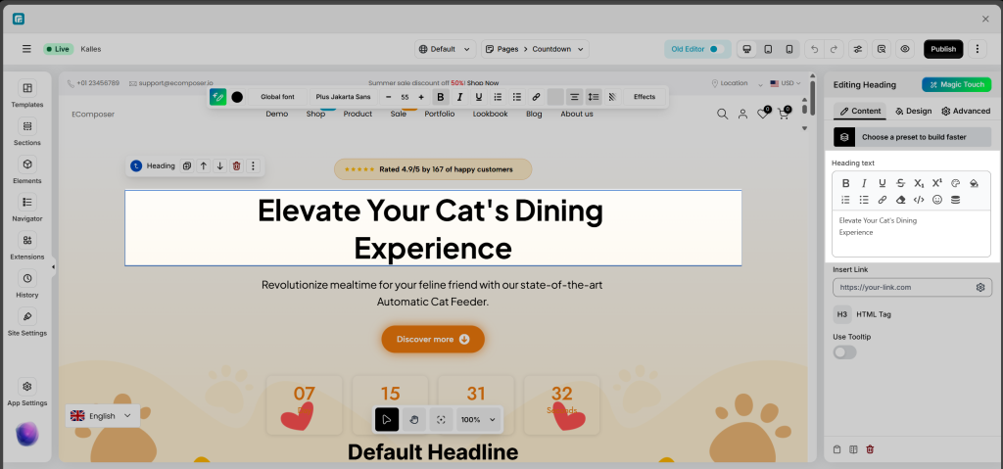Open the Navigator panel
The width and height of the screenshot is (1003, 469).
click(x=26, y=208)
